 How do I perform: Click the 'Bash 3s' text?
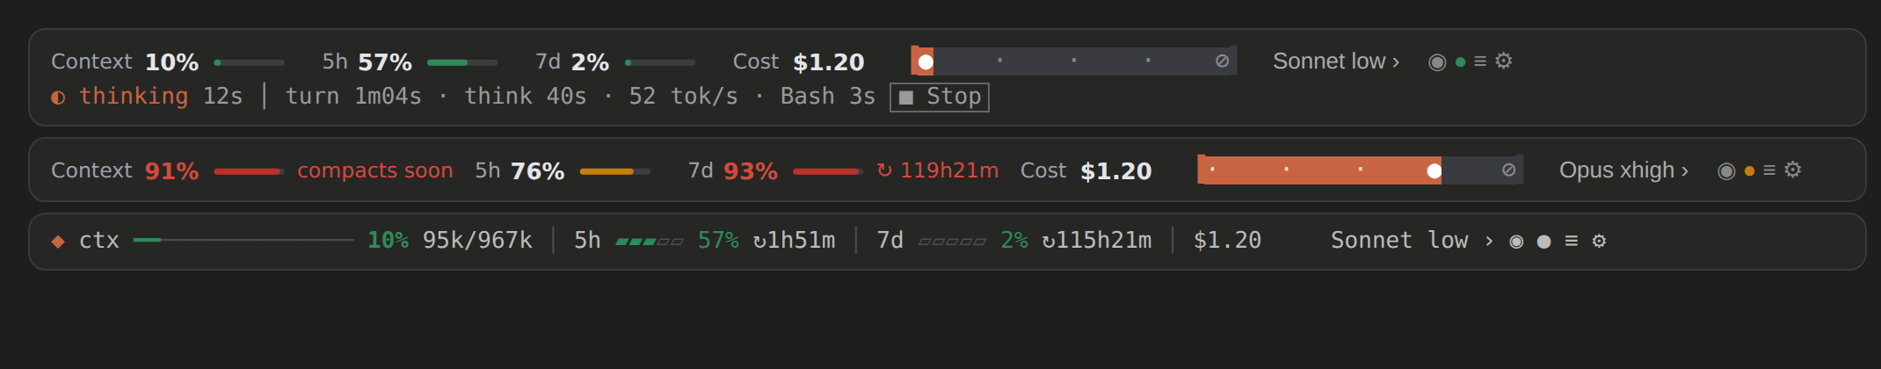tap(828, 97)
